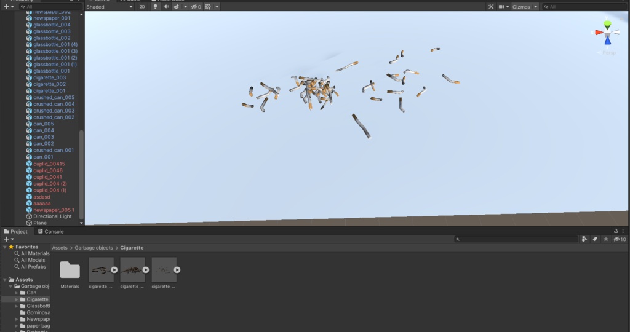The height and width of the screenshot is (332, 630).
Task: Click the Gizmos button
Action: 521,7
